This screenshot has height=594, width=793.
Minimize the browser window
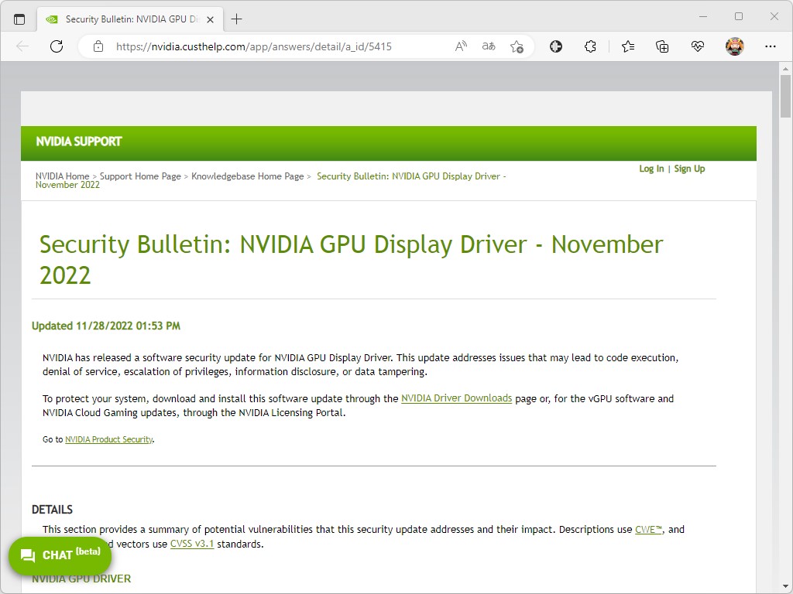point(703,17)
